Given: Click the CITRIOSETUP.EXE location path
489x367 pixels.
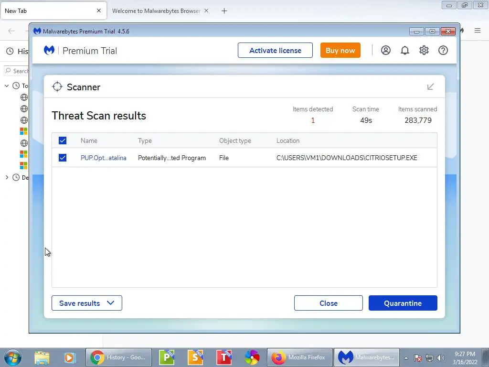Looking at the screenshot, I should (x=347, y=158).
